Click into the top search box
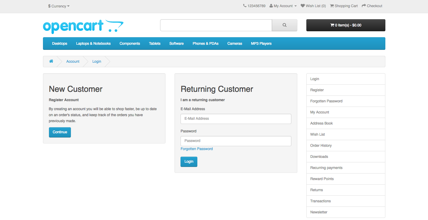This screenshot has width=428, height=220. pos(216,25)
